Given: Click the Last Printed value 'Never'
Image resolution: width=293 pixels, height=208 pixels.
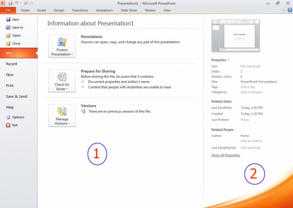Looking at the screenshot, I should click(245, 120).
